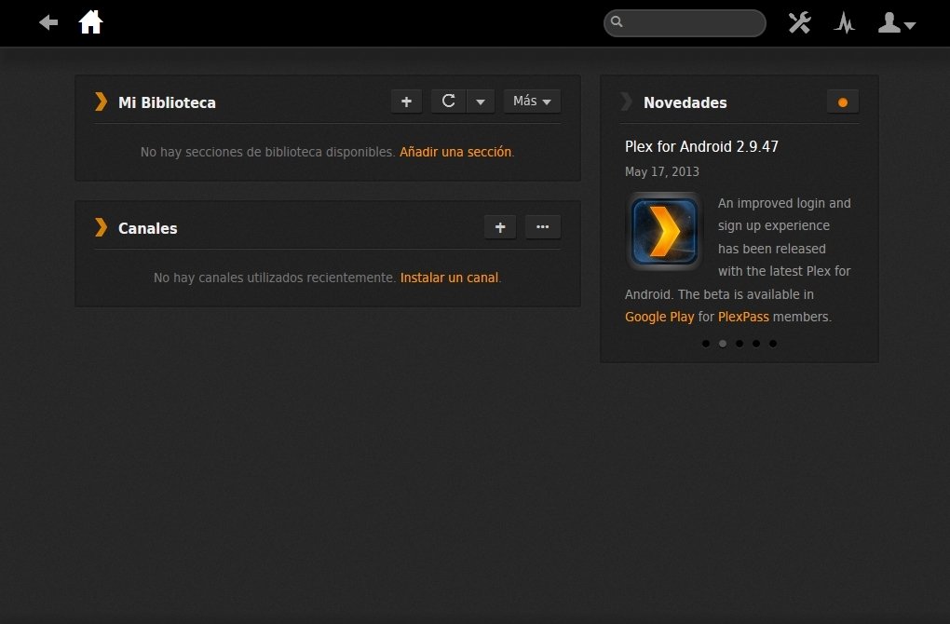Image resolution: width=950 pixels, height=624 pixels.
Task: Select the second news carousel dot
Action: tap(723, 344)
